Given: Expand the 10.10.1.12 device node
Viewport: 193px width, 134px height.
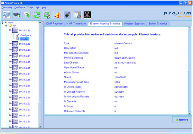Looking at the screenshot, I should click(x=10, y=44).
